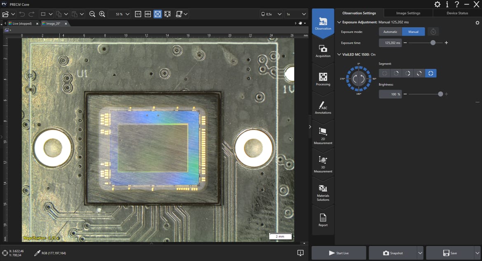The image size is (482, 261).
Task: Set zoom to 1:1 actual size
Action: coord(138,14)
